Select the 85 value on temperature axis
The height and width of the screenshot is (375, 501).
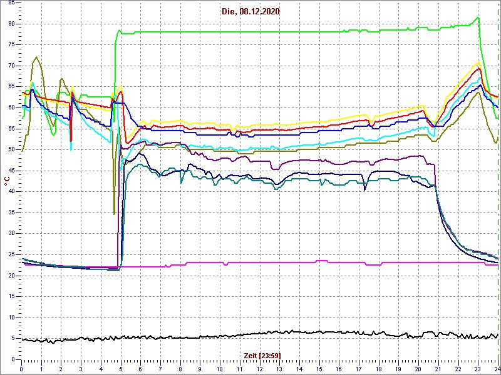point(11,3)
